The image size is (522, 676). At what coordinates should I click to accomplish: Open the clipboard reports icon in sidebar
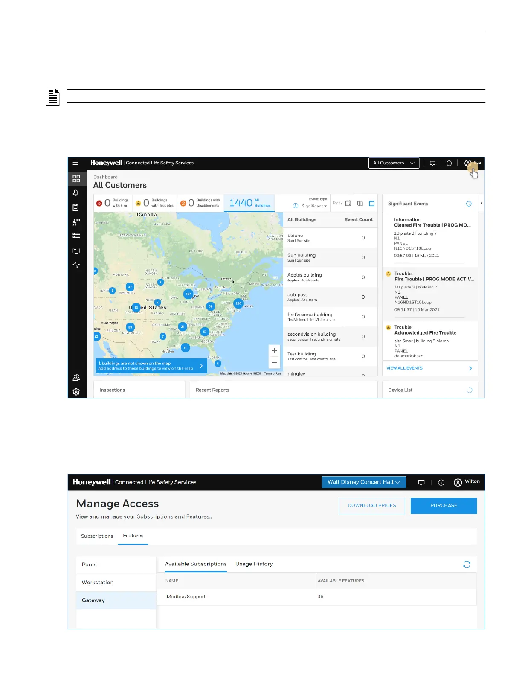(x=76, y=207)
